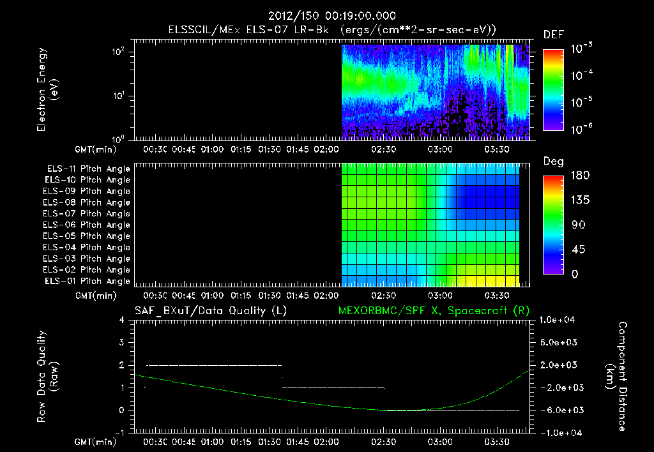Select the ELS-11 Pitch Angle row label
Screen dimensions: 654x452
(88, 169)
